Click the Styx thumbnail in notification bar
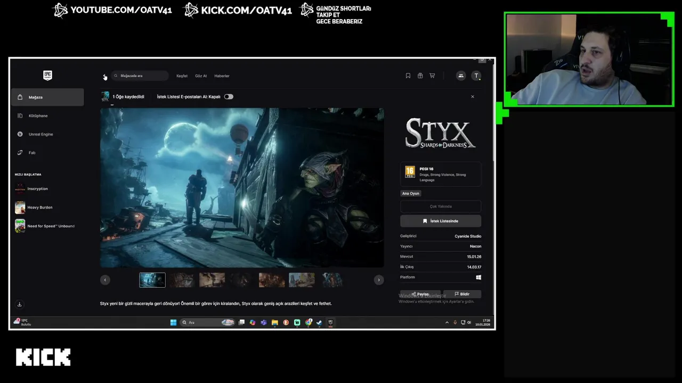The height and width of the screenshot is (383, 682). click(105, 96)
